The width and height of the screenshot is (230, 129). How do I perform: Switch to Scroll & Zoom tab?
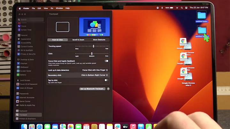click(78, 40)
